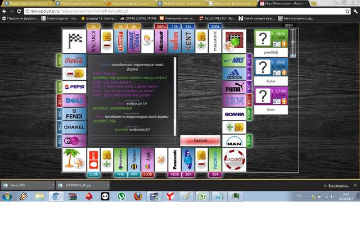Screen dimensions: 360x243
Task: Click the Coca-Cola property tile
Action: pyautogui.click(x=74, y=61)
